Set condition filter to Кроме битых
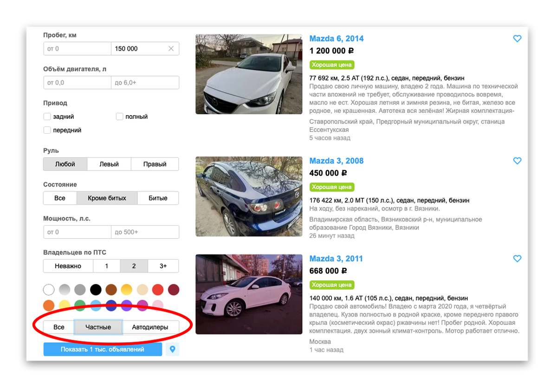This screenshot has width=557, height=389. pos(107,198)
